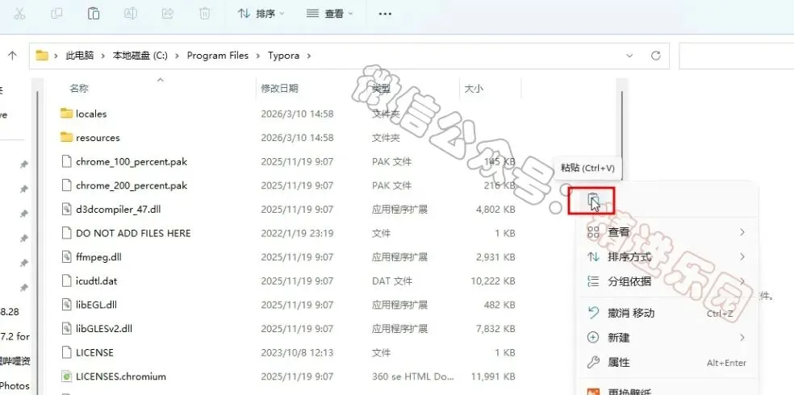Viewport: 794px width, 395px height.
Task: Open 查看 submenu in context menu
Action: pyautogui.click(x=667, y=232)
